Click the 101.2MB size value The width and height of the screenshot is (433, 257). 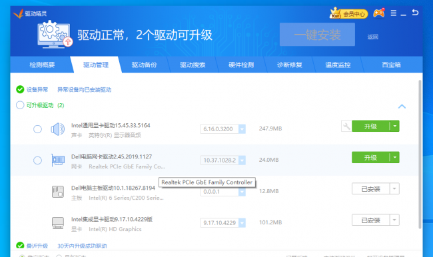tap(270, 222)
